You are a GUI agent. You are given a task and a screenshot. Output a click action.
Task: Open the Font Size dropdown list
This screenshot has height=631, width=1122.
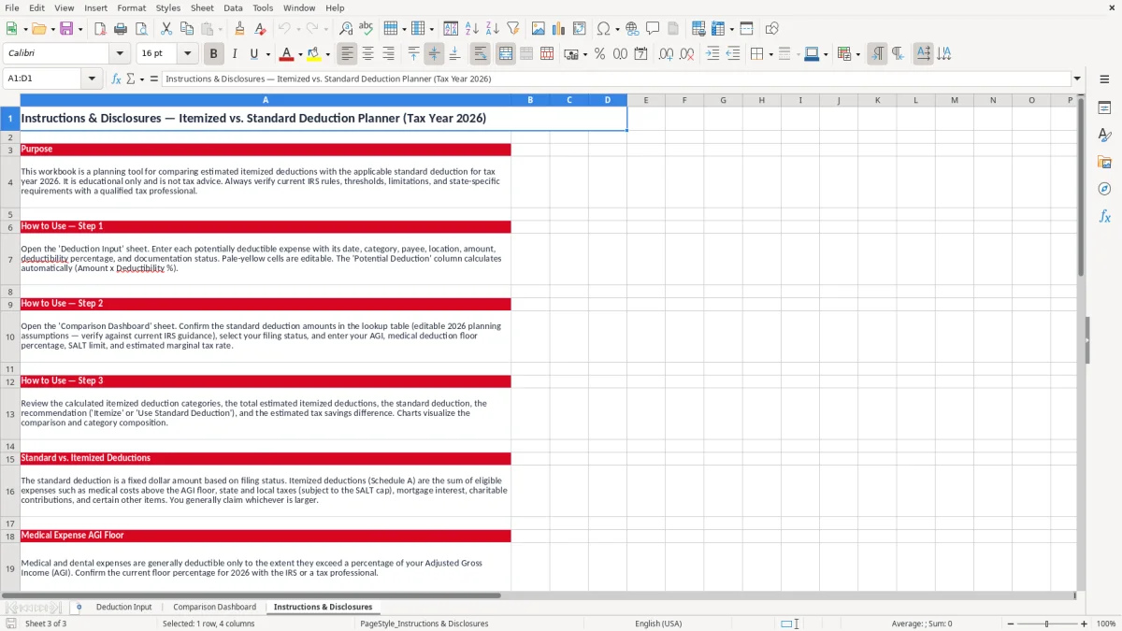point(187,53)
